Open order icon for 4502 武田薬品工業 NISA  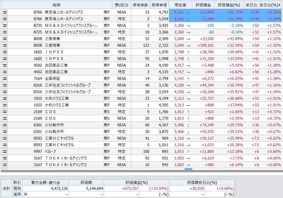pyautogui.click(x=5, y=65)
